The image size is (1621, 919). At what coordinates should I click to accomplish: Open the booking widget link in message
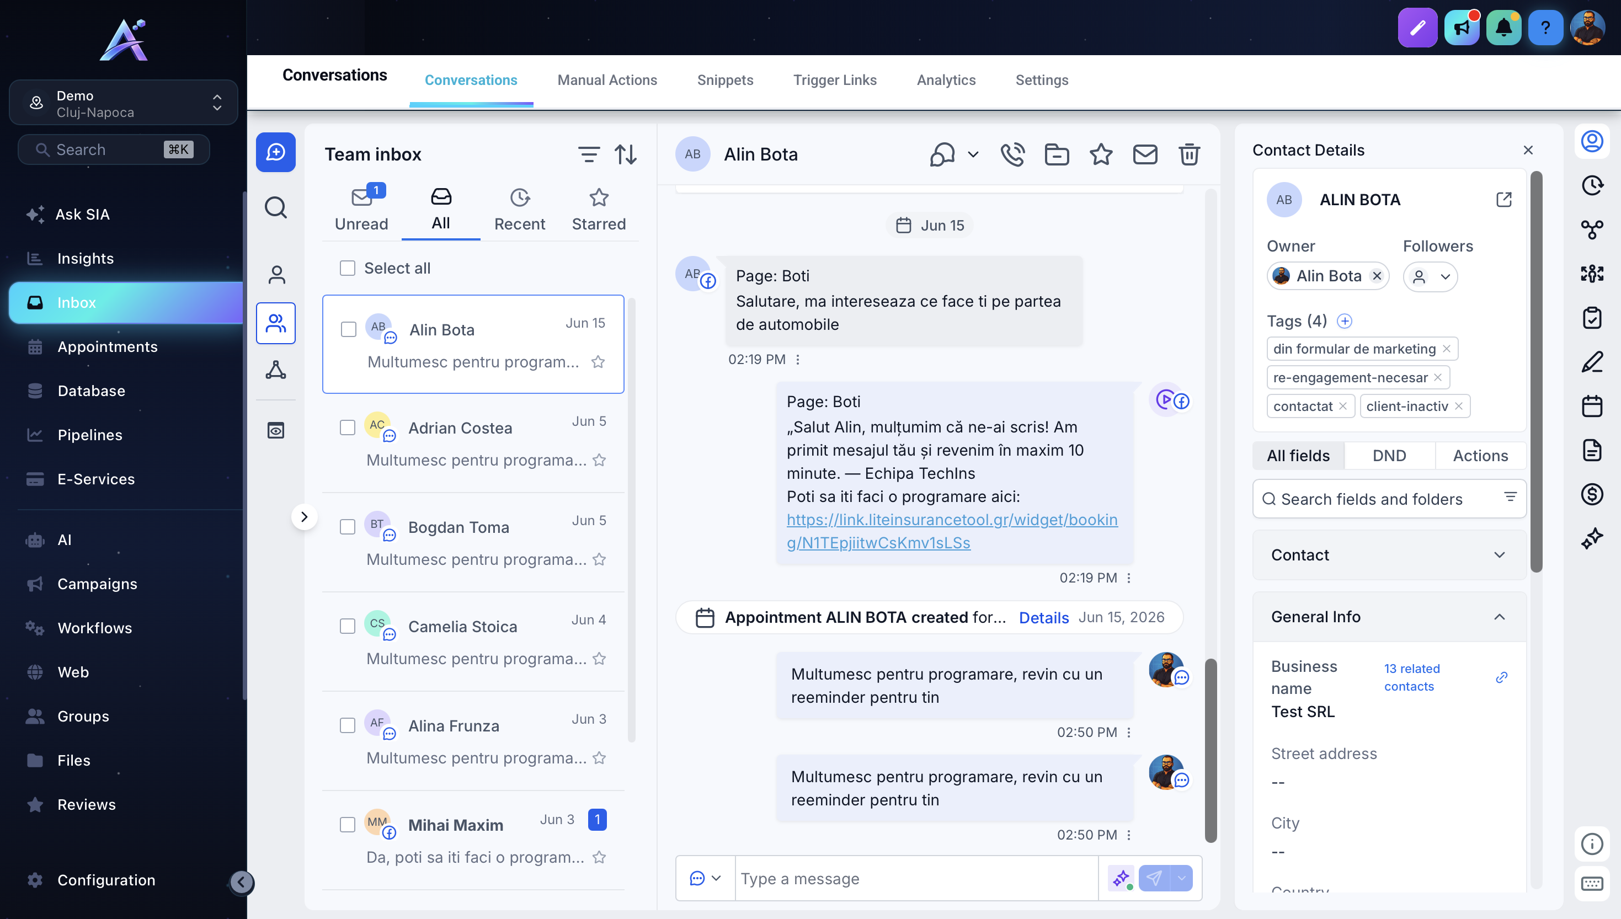(952, 531)
